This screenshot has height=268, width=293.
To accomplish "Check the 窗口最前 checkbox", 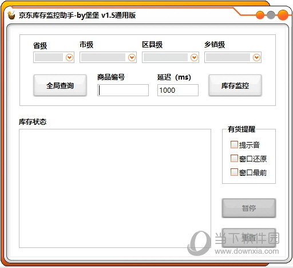I will [x=234, y=172].
